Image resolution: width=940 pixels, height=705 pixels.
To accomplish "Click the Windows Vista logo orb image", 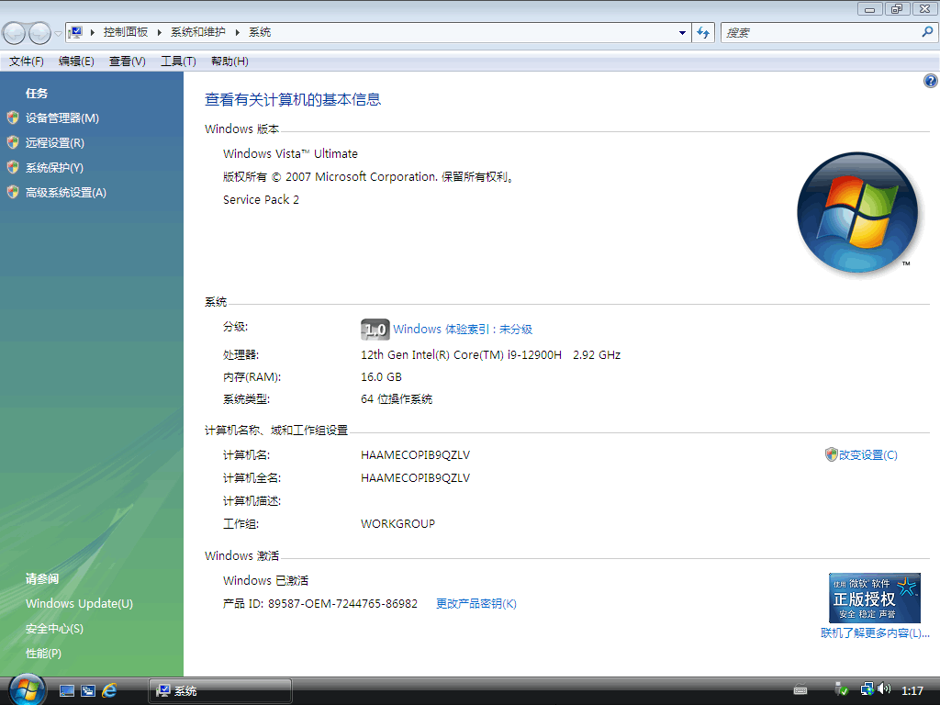I will coord(857,212).
